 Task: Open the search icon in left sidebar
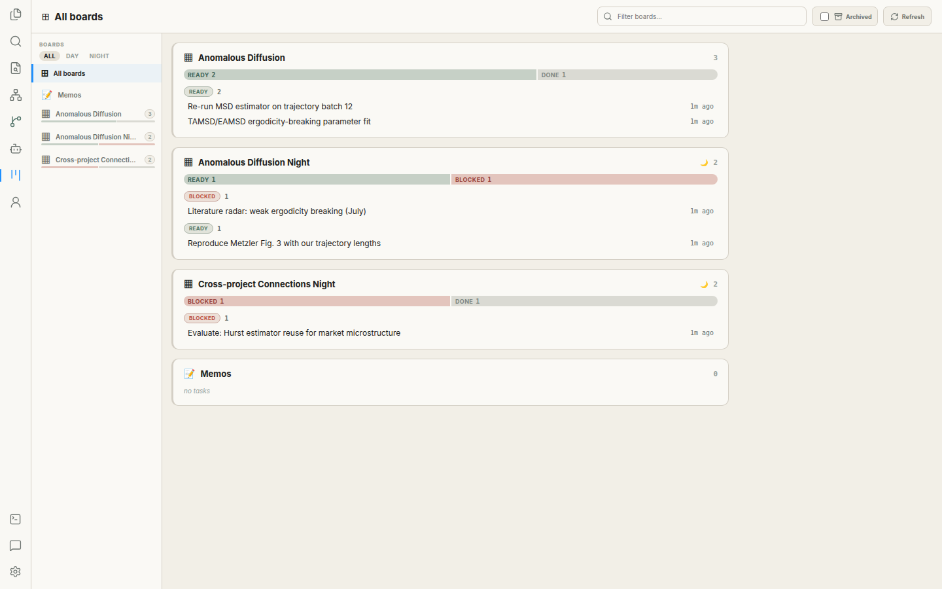[16, 41]
